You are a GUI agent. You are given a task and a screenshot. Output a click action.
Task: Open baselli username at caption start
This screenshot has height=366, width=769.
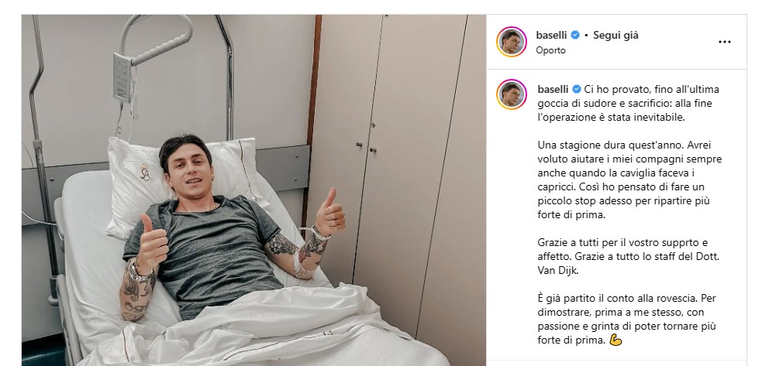coord(553,90)
